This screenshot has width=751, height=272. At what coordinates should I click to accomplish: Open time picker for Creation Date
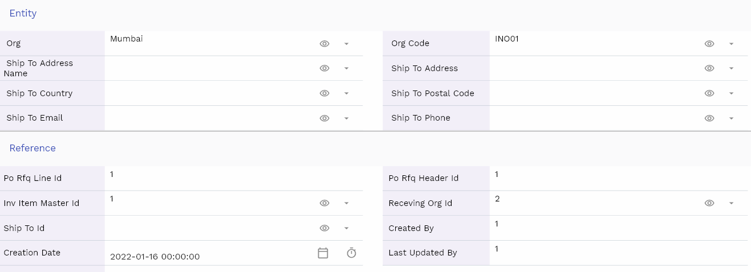point(351,253)
